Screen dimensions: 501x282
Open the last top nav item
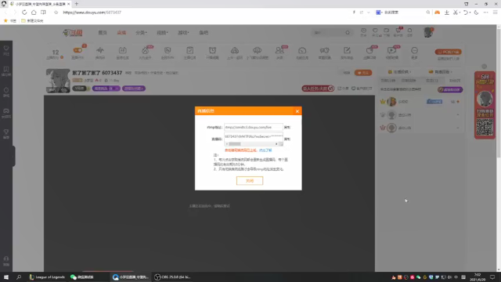(204, 33)
